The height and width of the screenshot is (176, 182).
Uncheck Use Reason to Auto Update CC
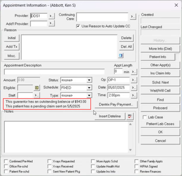click(78, 26)
